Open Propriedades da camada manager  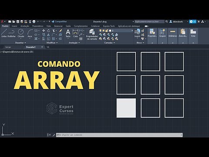[x=92, y=34]
